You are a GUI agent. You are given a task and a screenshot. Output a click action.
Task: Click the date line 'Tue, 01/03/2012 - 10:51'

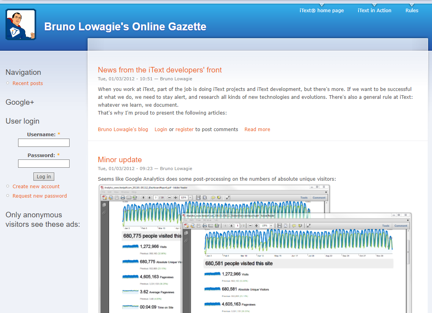pyautogui.click(x=125, y=79)
